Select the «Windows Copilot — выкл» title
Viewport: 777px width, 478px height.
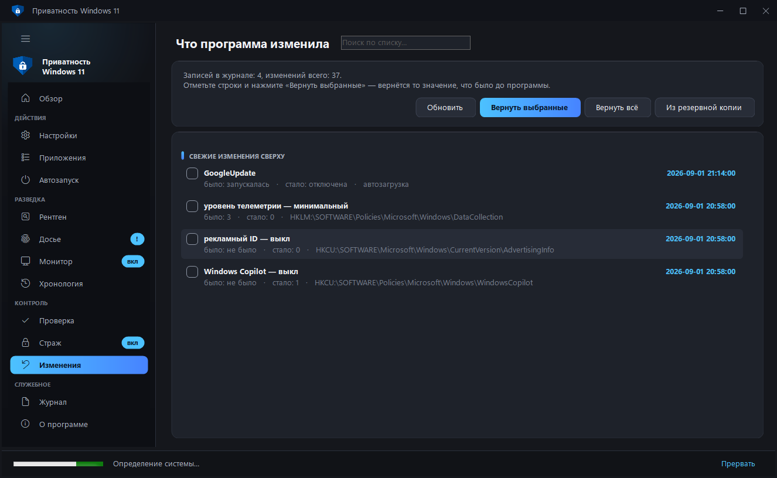pos(251,271)
